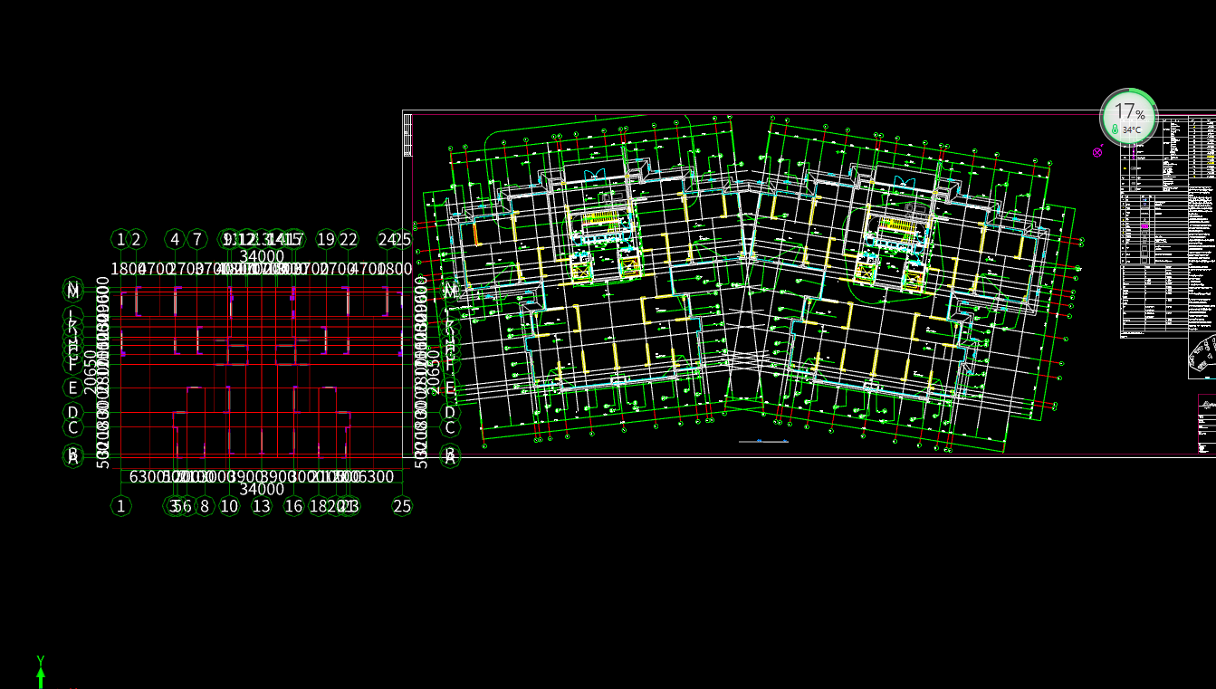Select axis bubble 24 above the grid
The height and width of the screenshot is (689, 1216).
pos(387,239)
